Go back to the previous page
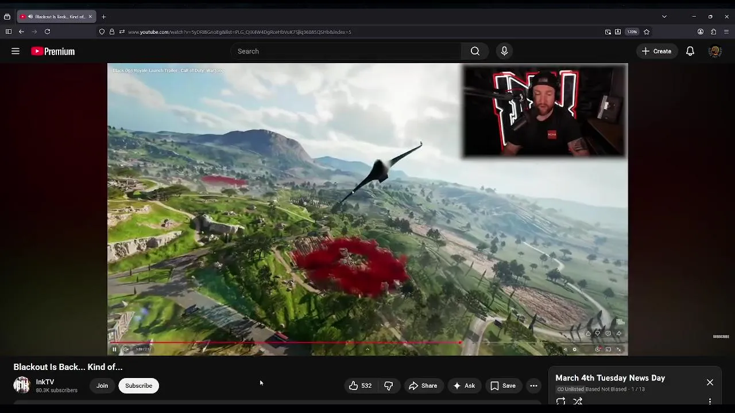The image size is (735, 413). [x=21, y=32]
